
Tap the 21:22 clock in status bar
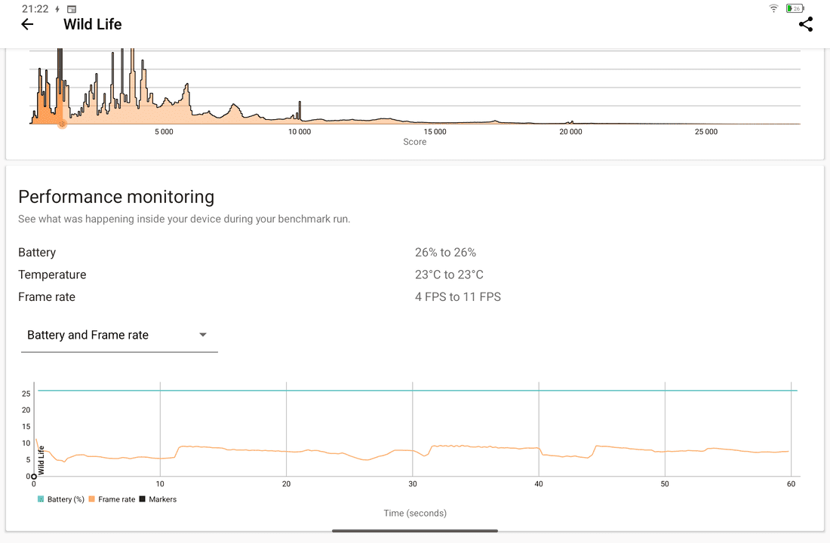pos(35,9)
